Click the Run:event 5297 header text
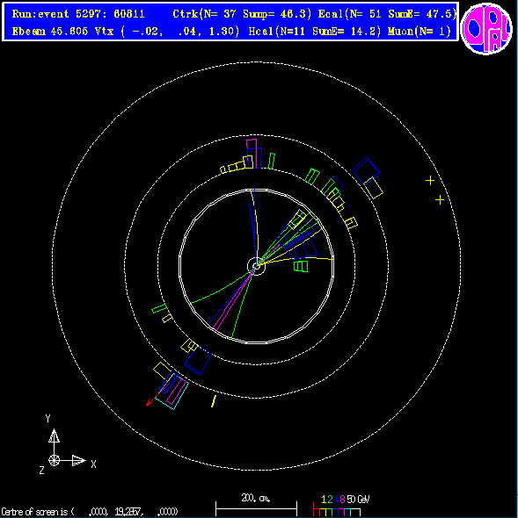The image size is (518, 518). pyautogui.click(x=78, y=14)
